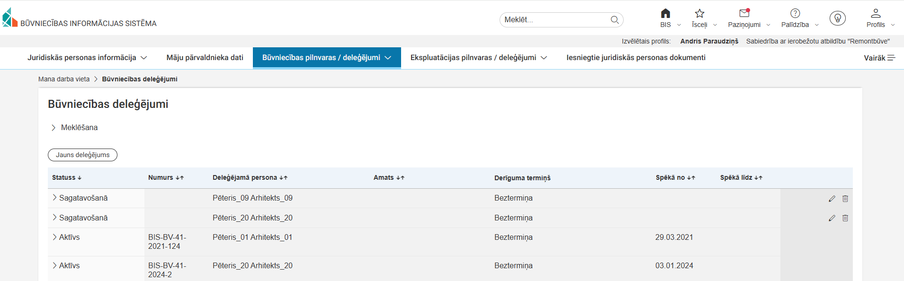The width and height of the screenshot is (904, 281).
Task: Click the Būvniecības deleģējumi breadcrumb
Action: click(x=140, y=79)
